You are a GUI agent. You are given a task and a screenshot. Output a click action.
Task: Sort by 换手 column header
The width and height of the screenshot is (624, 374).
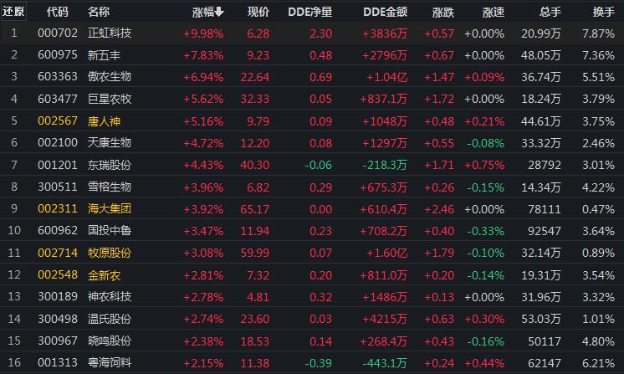pyautogui.click(x=603, y=12)
